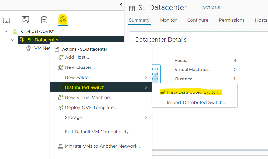The image size is (268, 159).
Task: Collapse the SL-Datacenter tree node
Action: pyautogui.click(x=13, y=40)
